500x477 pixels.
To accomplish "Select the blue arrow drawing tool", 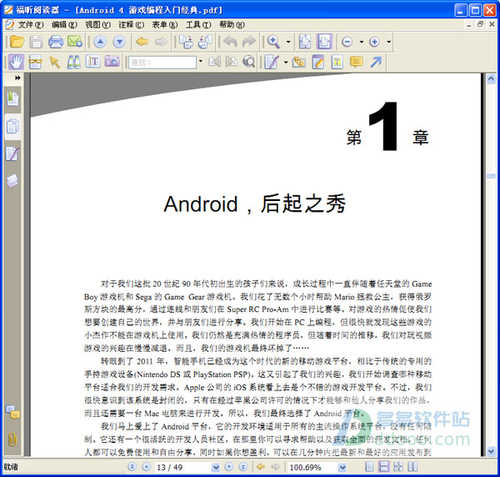I will [x=376, y=62].
